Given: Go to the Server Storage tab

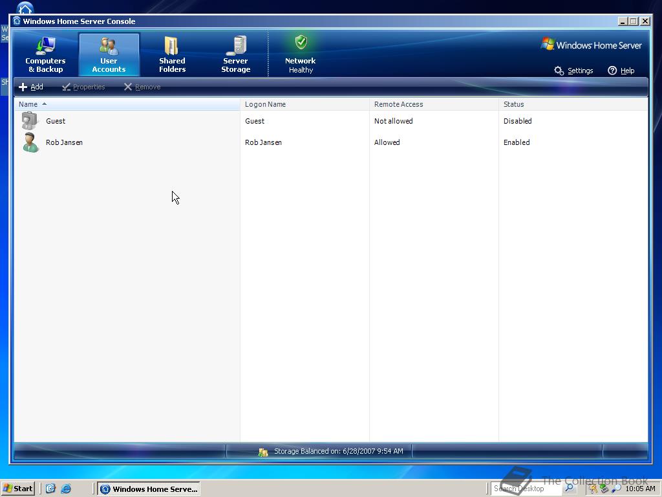Looking at the screenshot, I should coord(235,55).
